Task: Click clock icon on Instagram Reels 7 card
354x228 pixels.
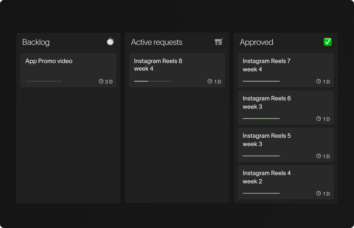Action: [x=318, y=81]
